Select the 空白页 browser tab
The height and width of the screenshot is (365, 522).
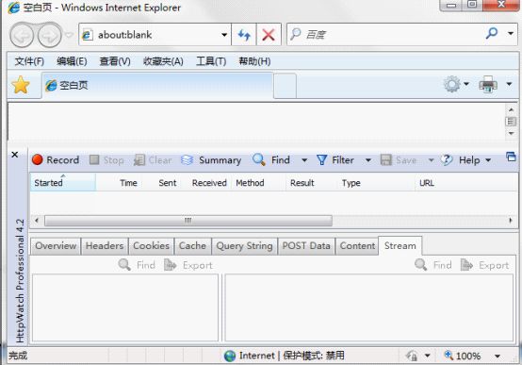[x=157, y=86]
